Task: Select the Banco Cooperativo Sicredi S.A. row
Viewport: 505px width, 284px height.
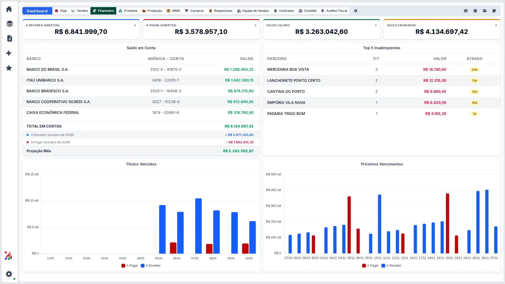Action: [141, 102]
